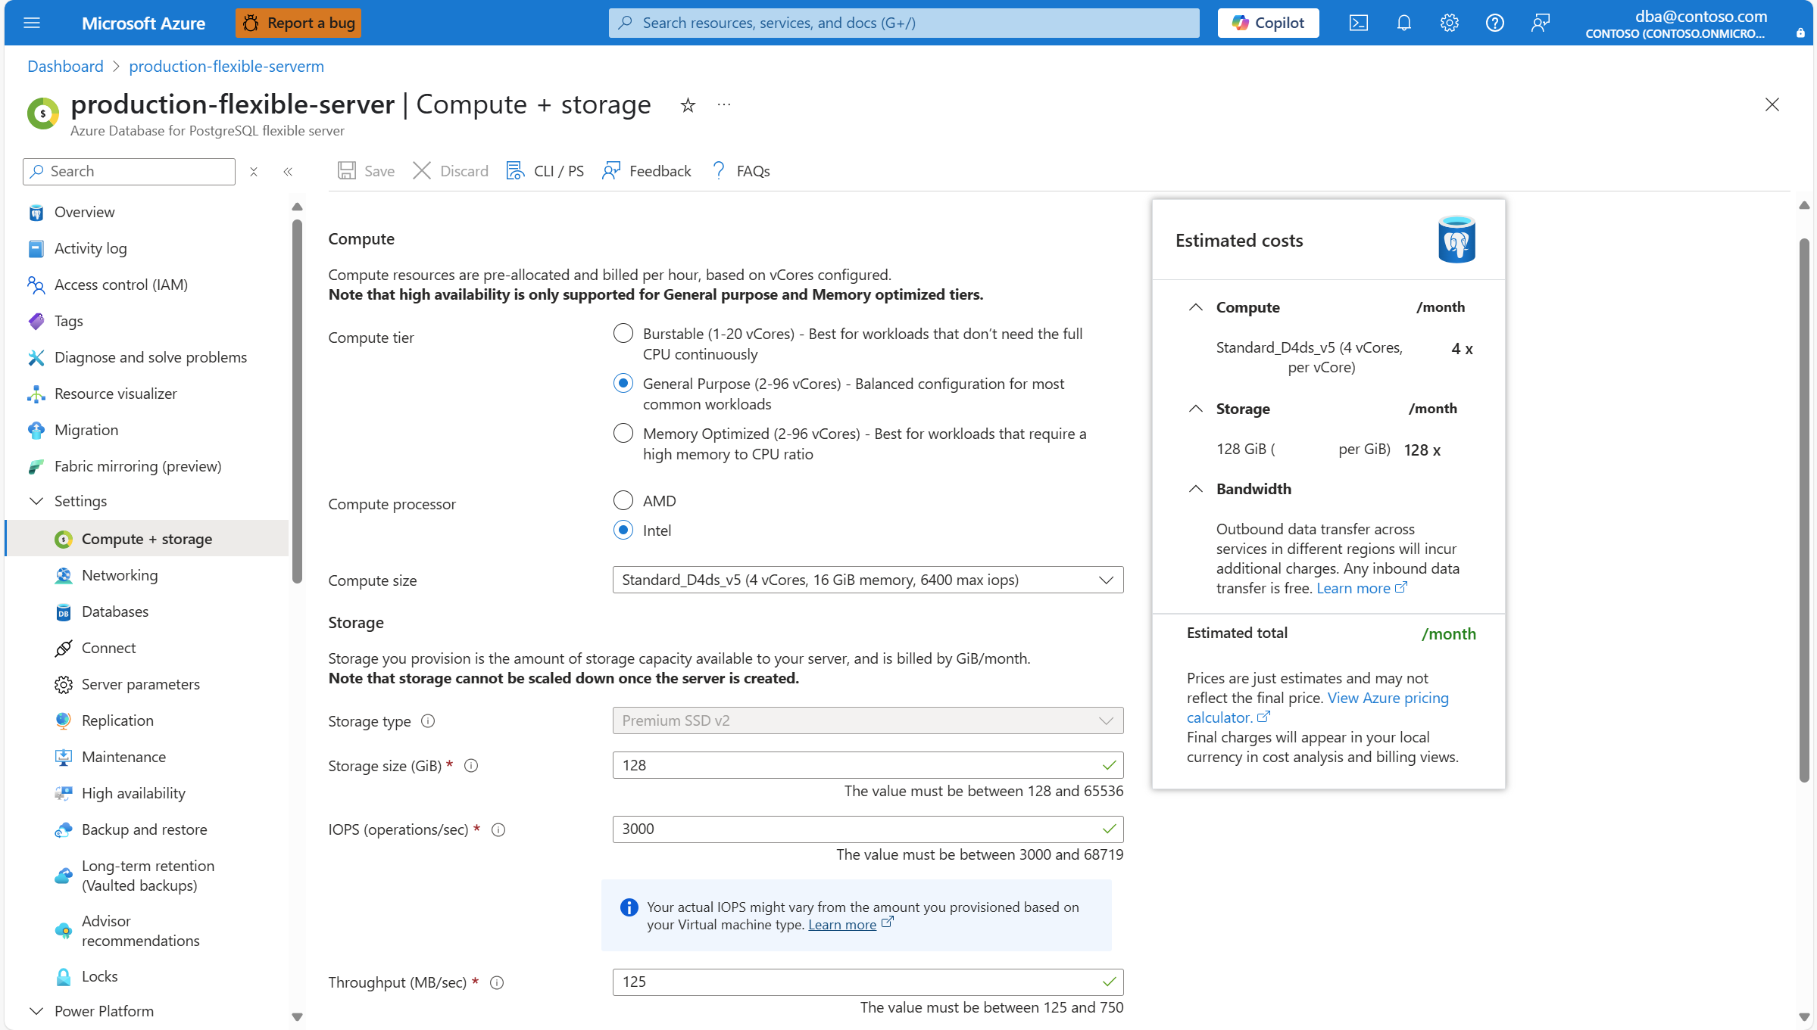1817x1030 pixels.
Task: Open the hamburger portal menu
Action: click(32, 23)
